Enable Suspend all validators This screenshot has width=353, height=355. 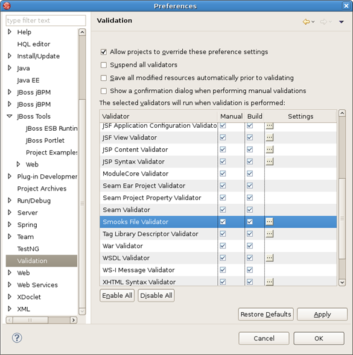pos(104,65)
